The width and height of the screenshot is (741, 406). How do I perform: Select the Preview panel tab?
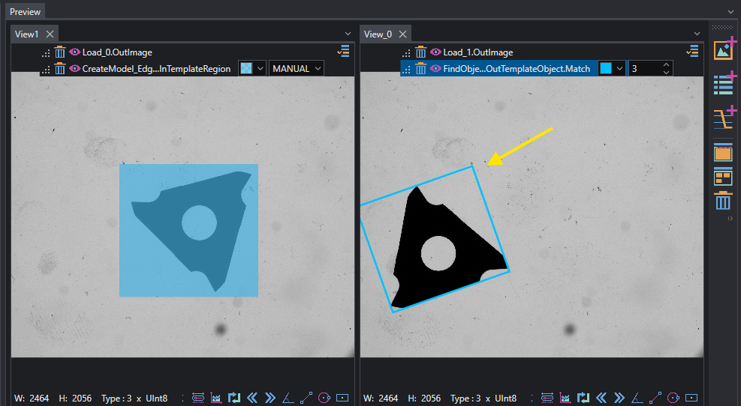pyautogui.click(x=25, y=12)
